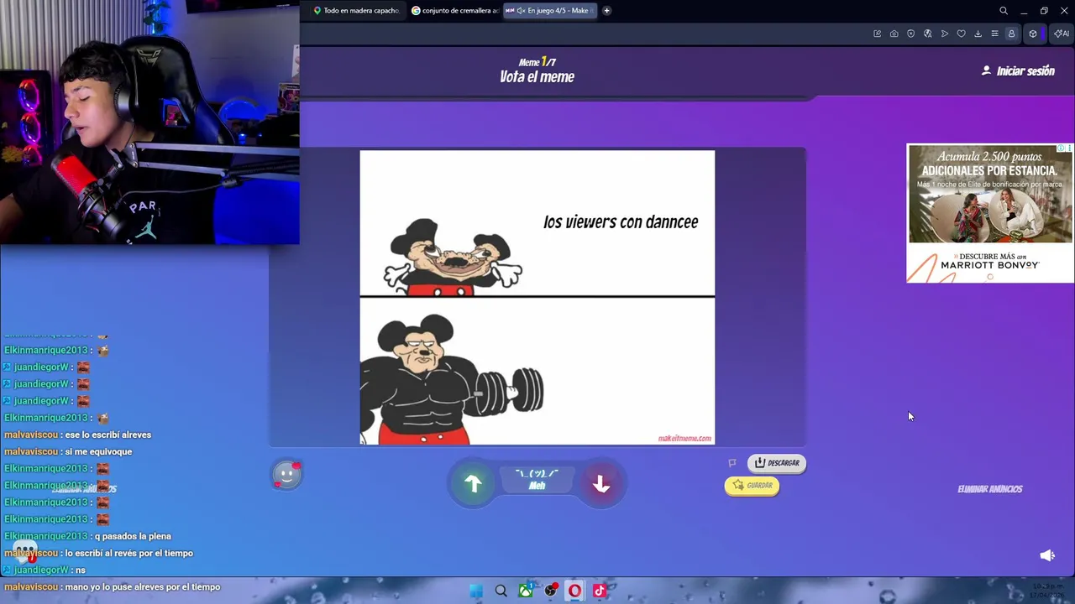The image size is (1075, 604).
Task: Take a snapshot with the camera icon
Action: (894, 34)
